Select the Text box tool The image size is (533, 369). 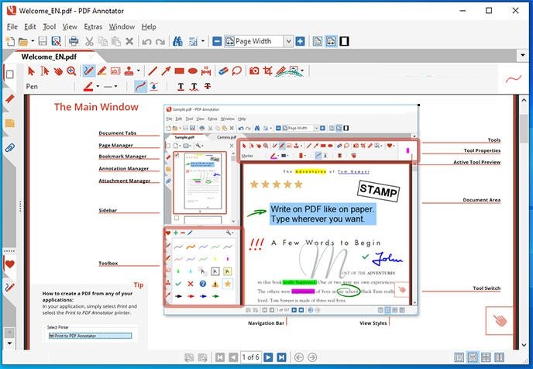click(115, 71)
